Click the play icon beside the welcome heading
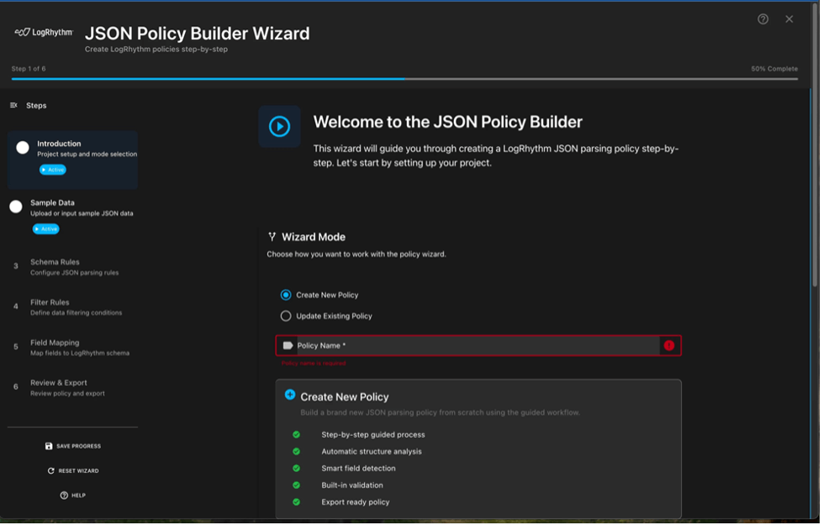823x525 pixels. click(x=279, y=126)
